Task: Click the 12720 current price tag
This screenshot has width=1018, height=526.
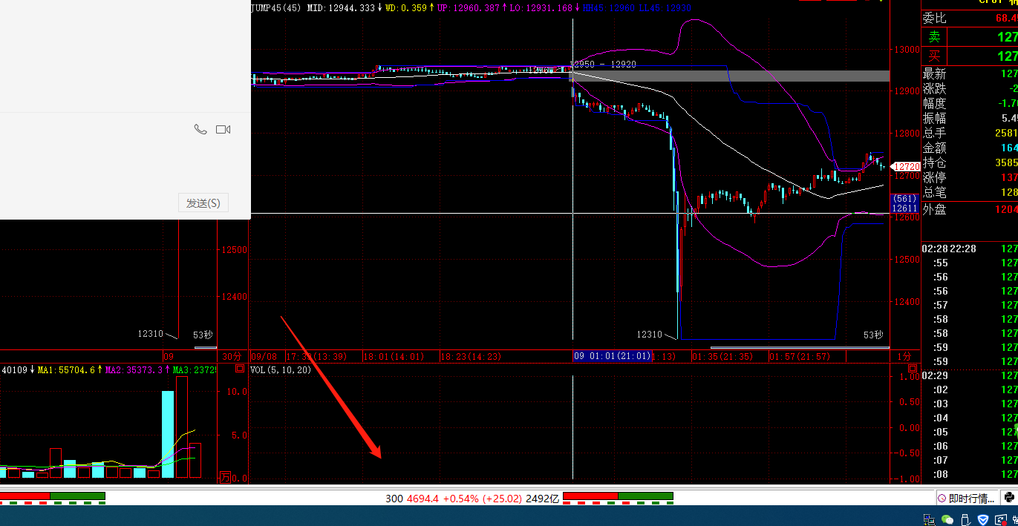Action: pyautogui.click(x=906, y=167)
